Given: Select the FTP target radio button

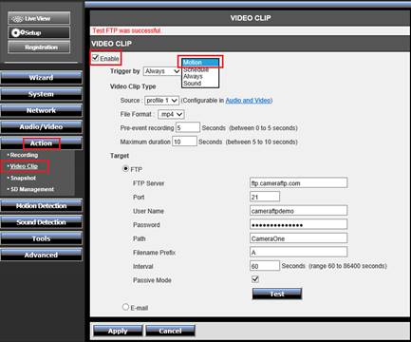Looking at the screenshot, I should pos(125,169).
